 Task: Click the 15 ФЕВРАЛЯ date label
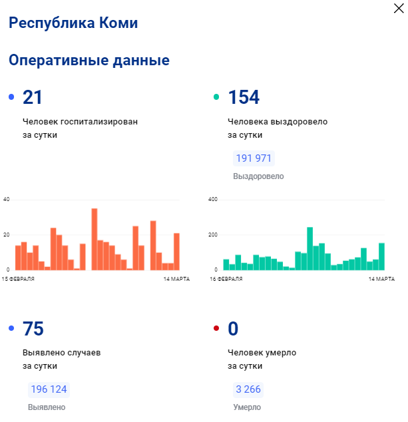(18, 279)
